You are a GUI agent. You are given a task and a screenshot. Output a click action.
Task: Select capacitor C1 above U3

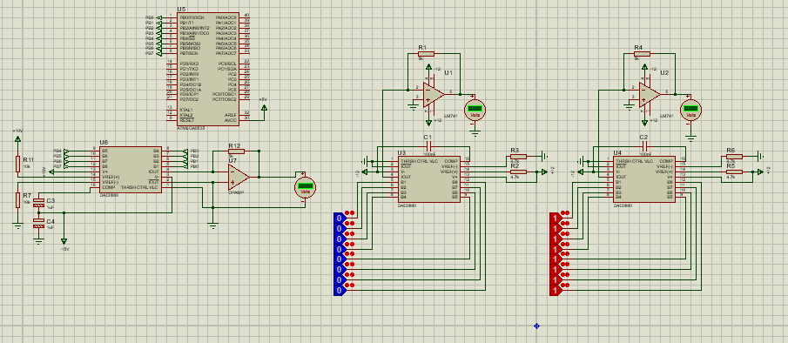[428, 145]
